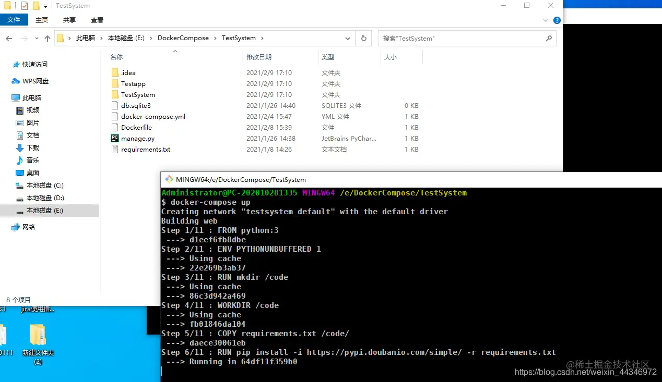
Task: Click the folder icon in address bar
Action: pyautogui.click(x=61, y=38)
